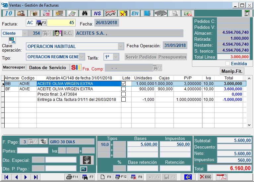Image resolution: width=254 pixels, height=182 pixels.
Task: Click the coins stack toolbar icon
Action: click(x=174, y=13)
